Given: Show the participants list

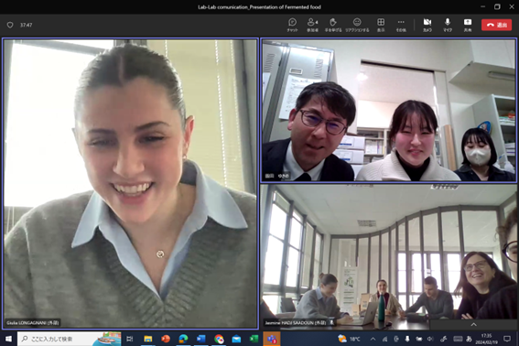Looking at the screenshot, I should [312, 25].
